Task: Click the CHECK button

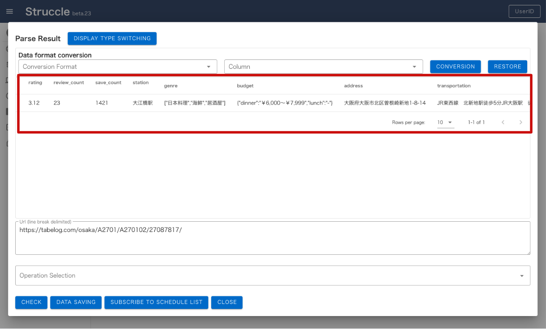Action: coord(31,302)
